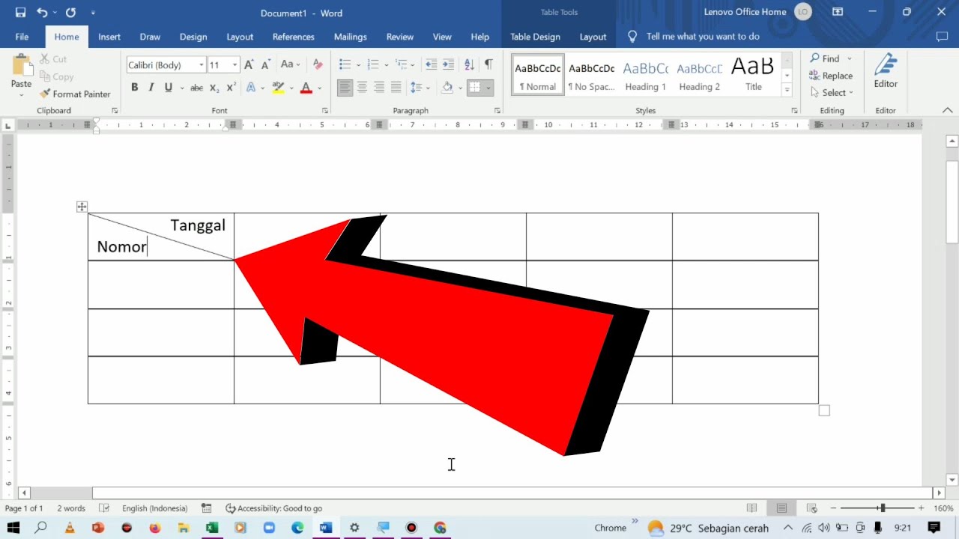The width and height of the screenshot is (959, 539).
Task: Toggle underline formatting
Action: tap(168, 88)
